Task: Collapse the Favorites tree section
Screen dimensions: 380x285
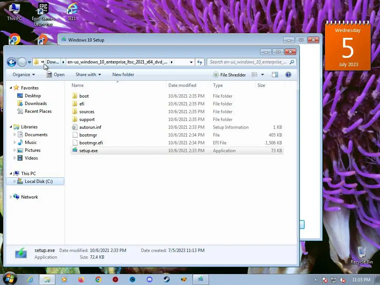Action: [x=11, y=88]
